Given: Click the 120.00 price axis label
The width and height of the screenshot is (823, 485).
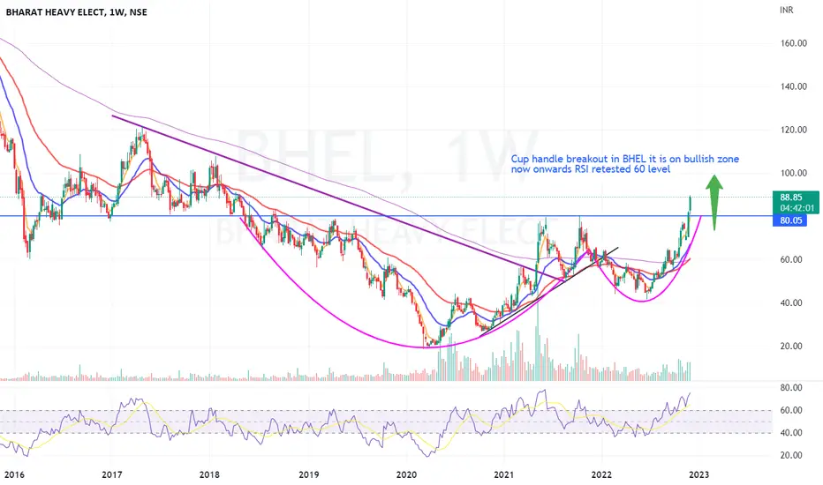Looking at the screenshot, I should point(793,130).
